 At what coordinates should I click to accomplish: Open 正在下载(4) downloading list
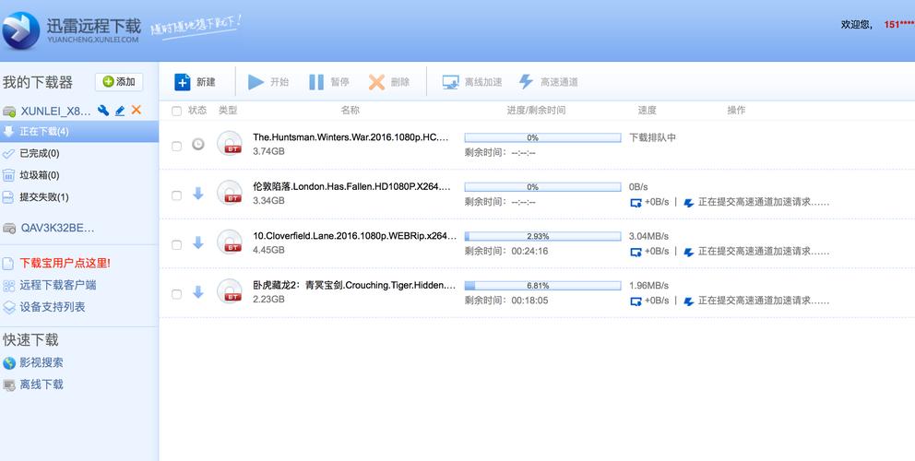(78, 132)
